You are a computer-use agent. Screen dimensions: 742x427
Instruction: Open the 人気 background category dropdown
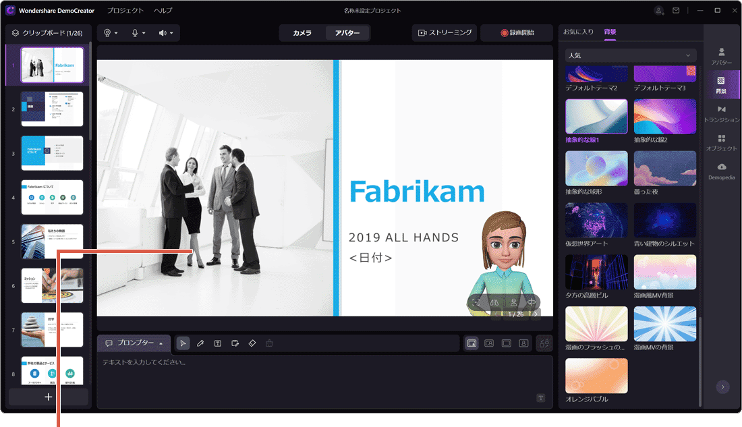629,55
